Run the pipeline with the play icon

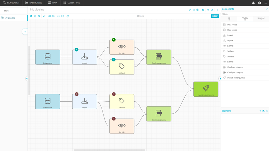tap(190, 10)
